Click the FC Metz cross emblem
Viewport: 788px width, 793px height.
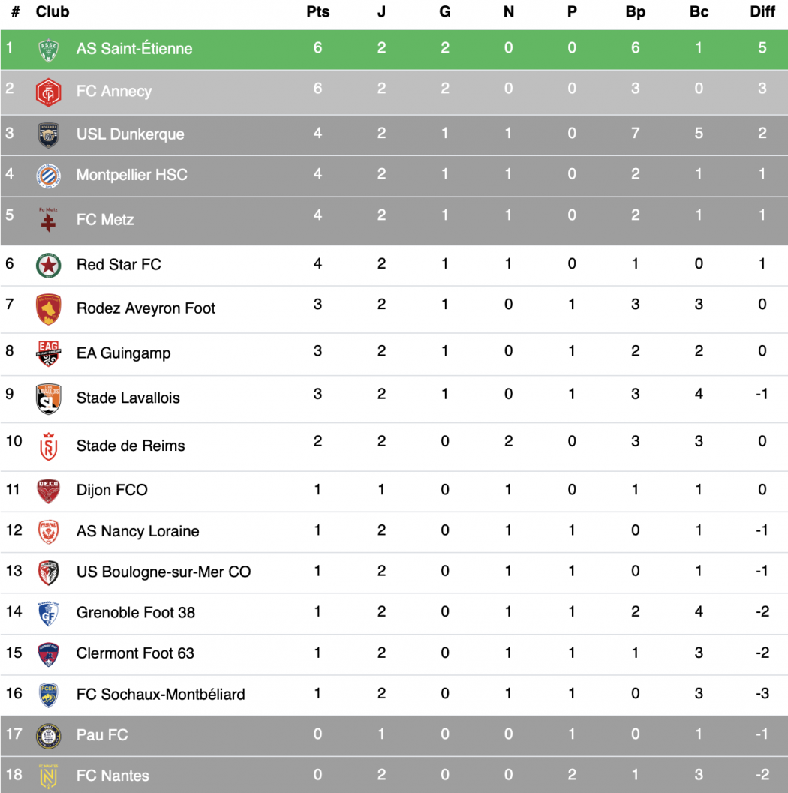[x=49, y=220]
